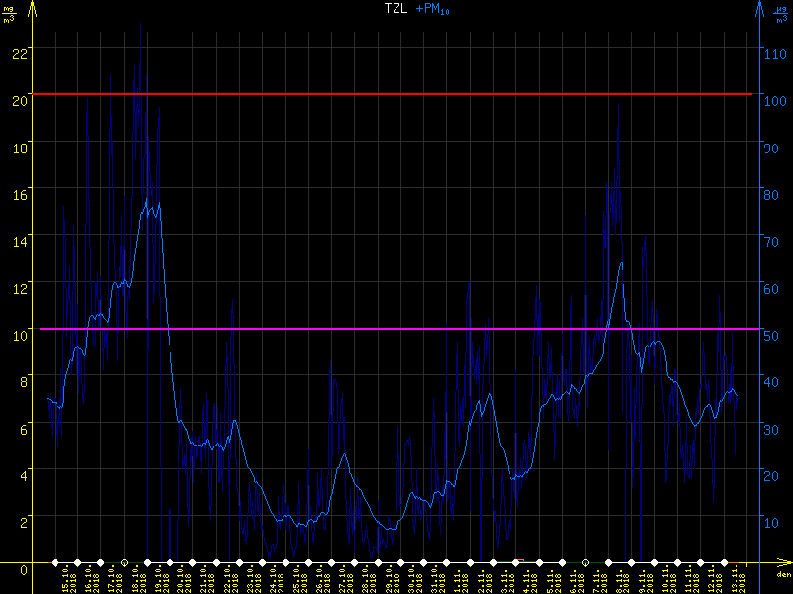Viewport: 793px width, 594px height.
Task: Click the 22 value on the yellow axis
Action: coord(18,52)
